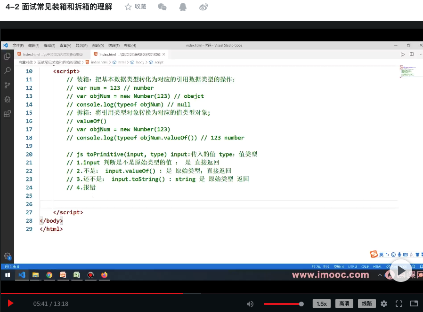This screenshot has width=423, height=312.
Task: Open the 选择(S) menu
Action: [49, 46]
